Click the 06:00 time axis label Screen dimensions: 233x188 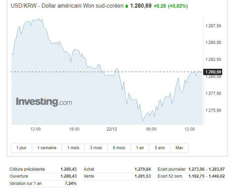pyautogui.click(x=151, y=129)
